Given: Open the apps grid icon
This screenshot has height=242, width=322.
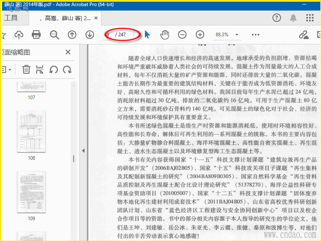Looking at the screenshot, I should tap(310, 18).
